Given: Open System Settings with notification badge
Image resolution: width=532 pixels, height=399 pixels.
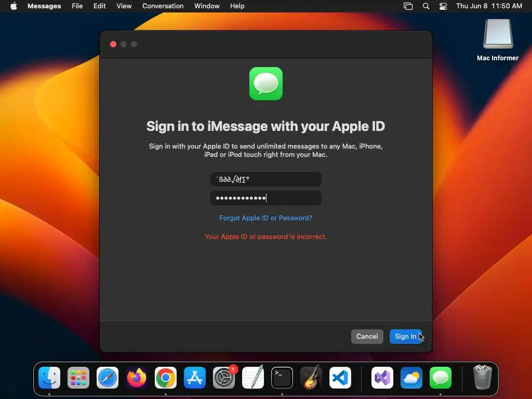Looking at the screenshot, I should click(x=224, y=378).
